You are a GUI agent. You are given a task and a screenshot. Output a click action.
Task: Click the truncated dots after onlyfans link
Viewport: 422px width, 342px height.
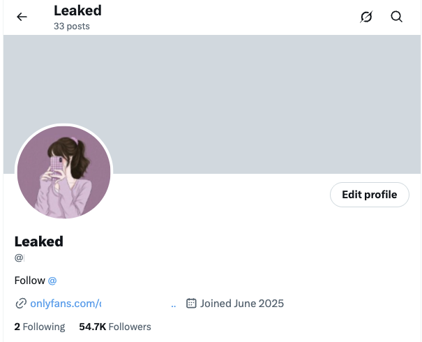pyautogui.click(x=173, y=305)
